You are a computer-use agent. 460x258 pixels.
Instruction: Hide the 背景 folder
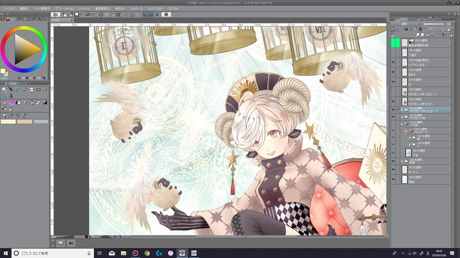(393, 161)
